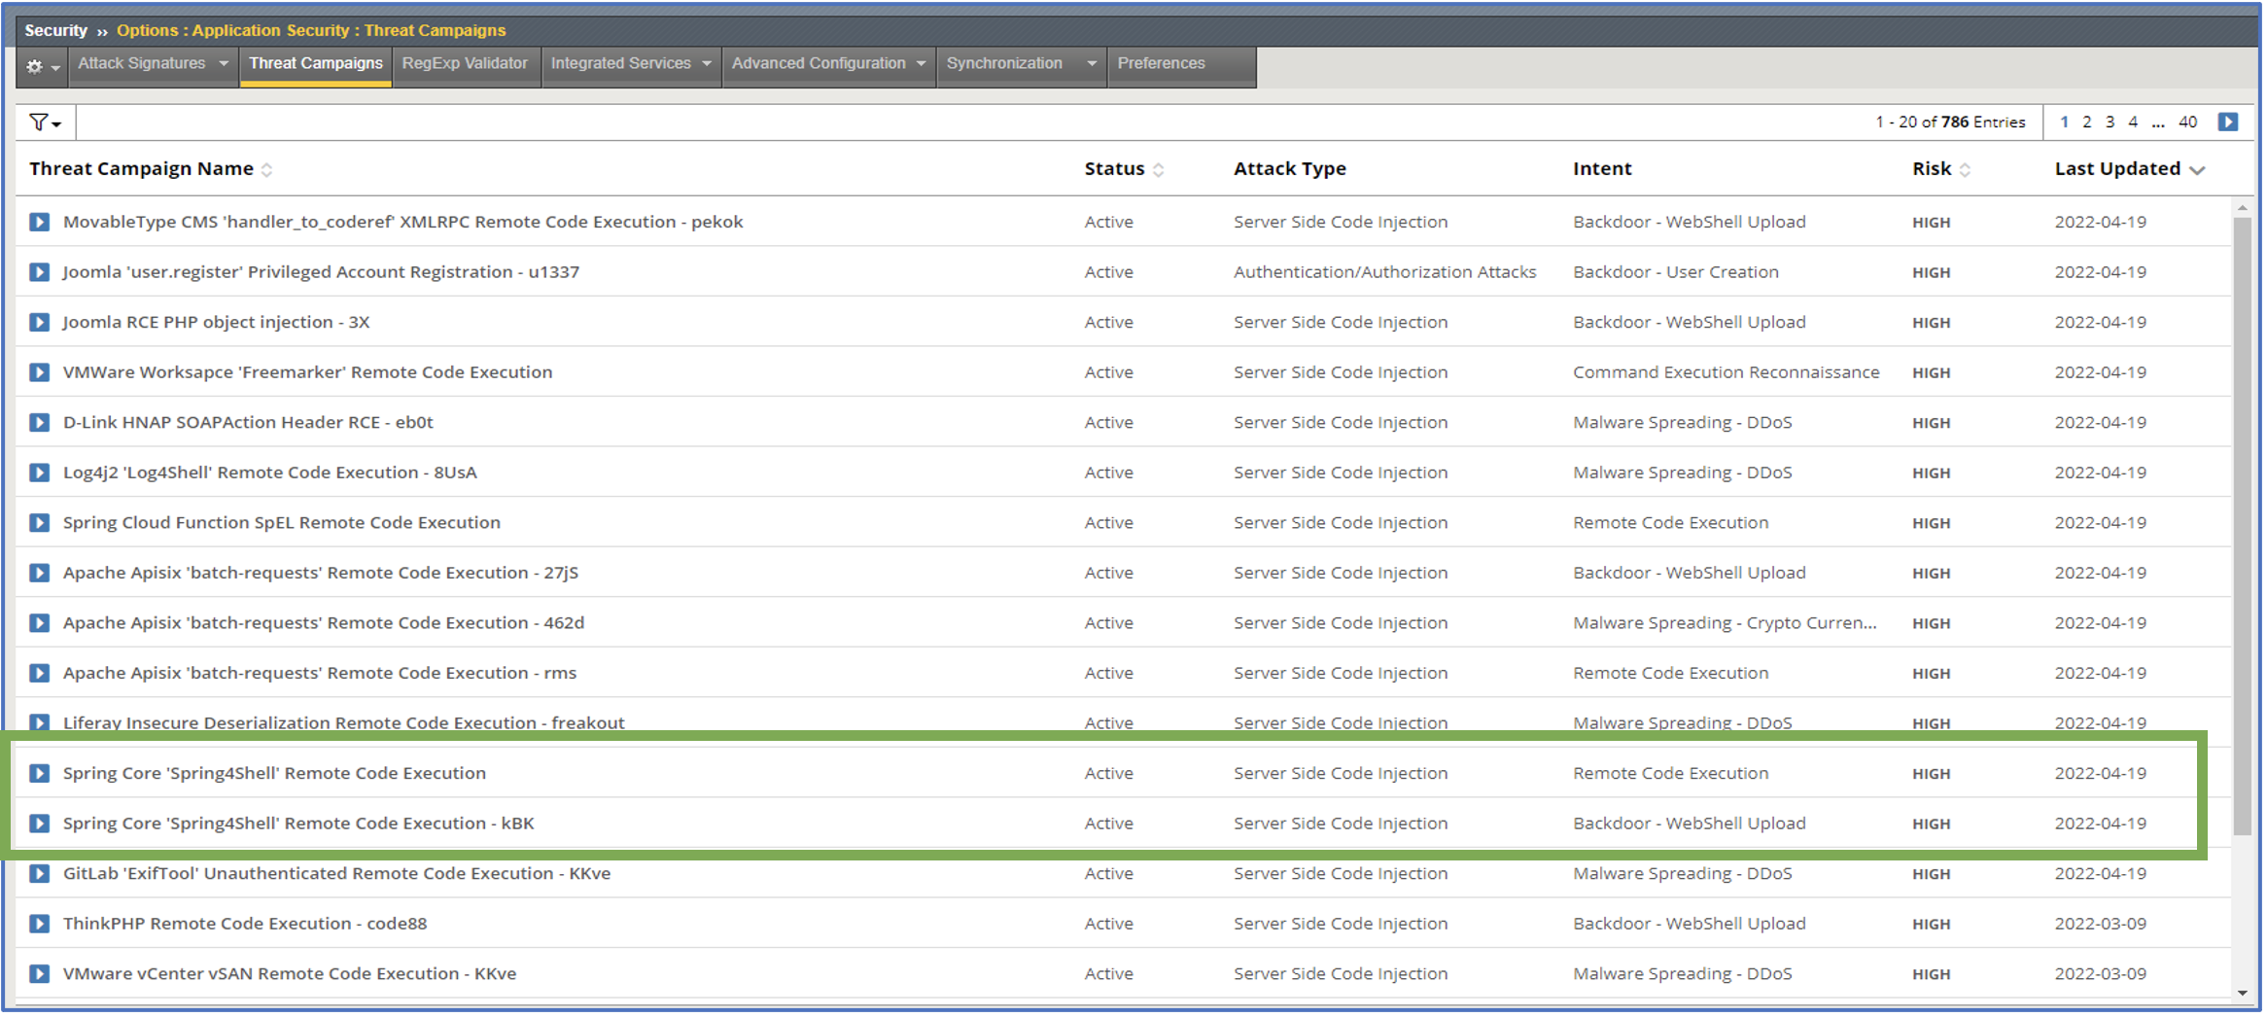2267x1017 pixels.
Task: Expand MovableType CMS XMLRPC campaign row
Action: [39, 222]
